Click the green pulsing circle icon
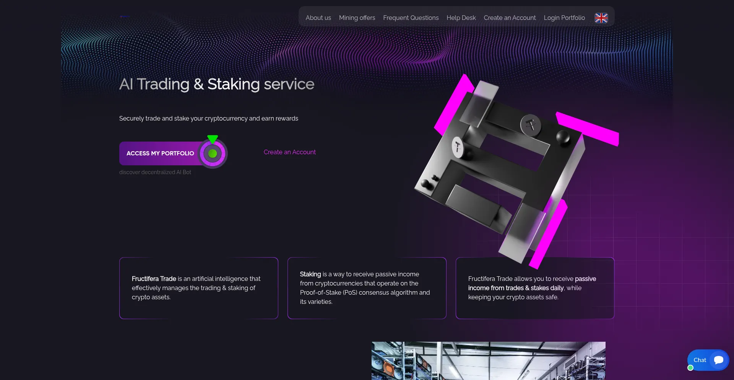This screenshot has height=380, width=734. click(213, 153)
